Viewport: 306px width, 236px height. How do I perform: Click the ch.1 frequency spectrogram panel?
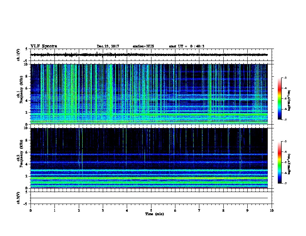pyautogui.click(x=149, y=94)
